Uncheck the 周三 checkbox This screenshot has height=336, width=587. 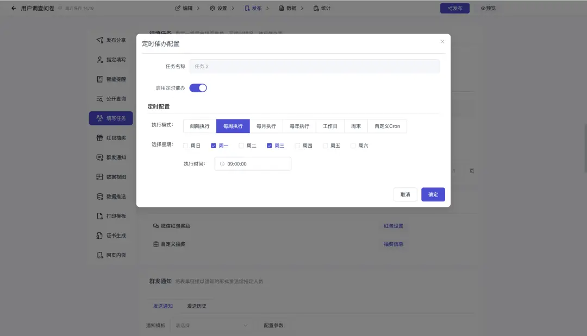coord(269,146)
